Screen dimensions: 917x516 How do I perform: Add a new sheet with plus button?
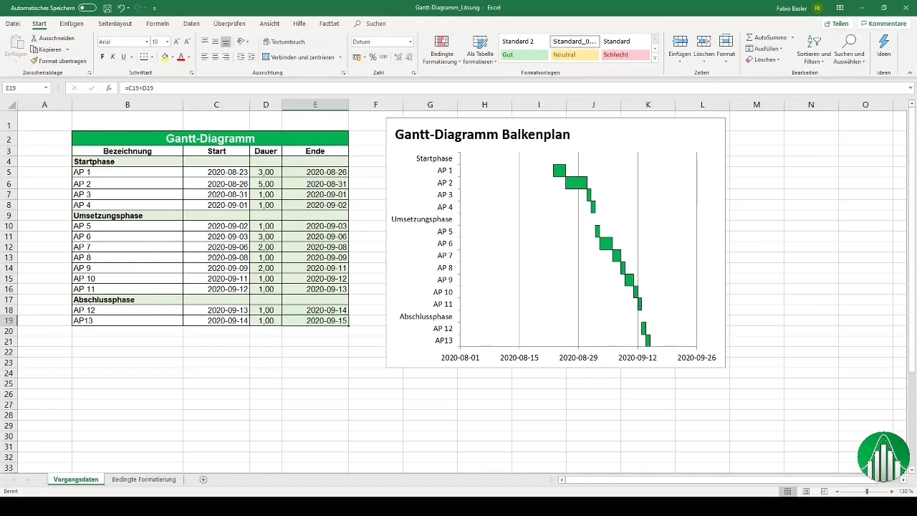point(203,479)
